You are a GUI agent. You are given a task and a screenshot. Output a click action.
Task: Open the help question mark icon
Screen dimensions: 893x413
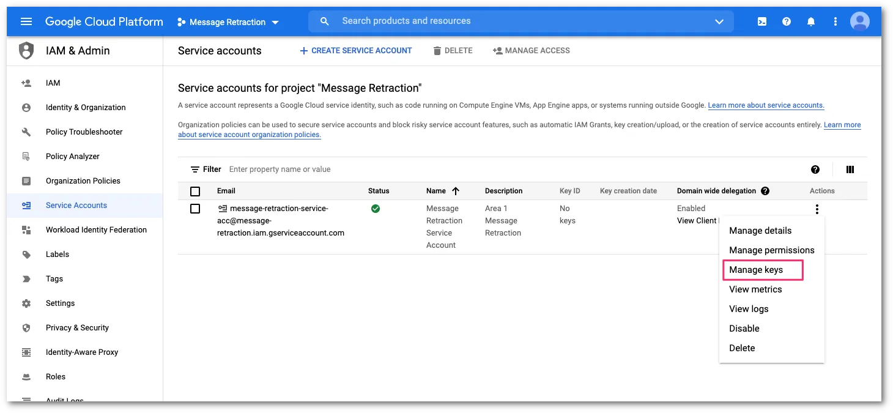coord(786,21)
